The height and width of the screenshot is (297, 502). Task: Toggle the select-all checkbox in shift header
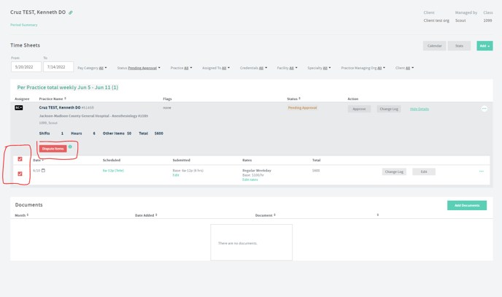coord(20,159)
